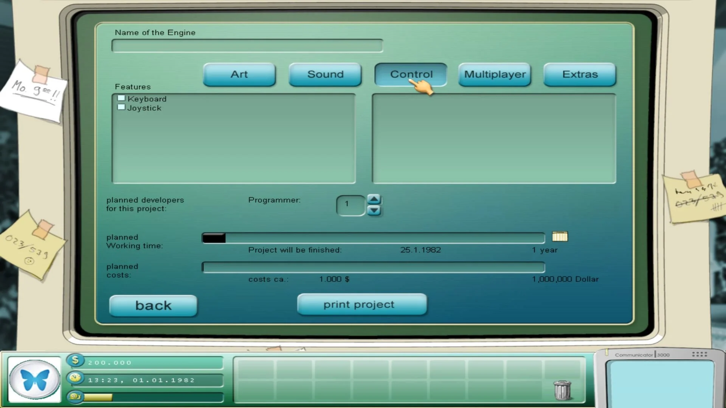Open the calendar icon beside the time bar

click(561, 237)
